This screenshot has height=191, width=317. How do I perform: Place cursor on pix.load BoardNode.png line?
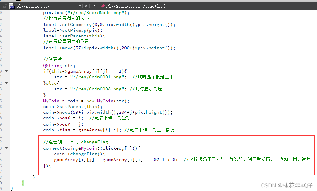click(x=86, y=13)
